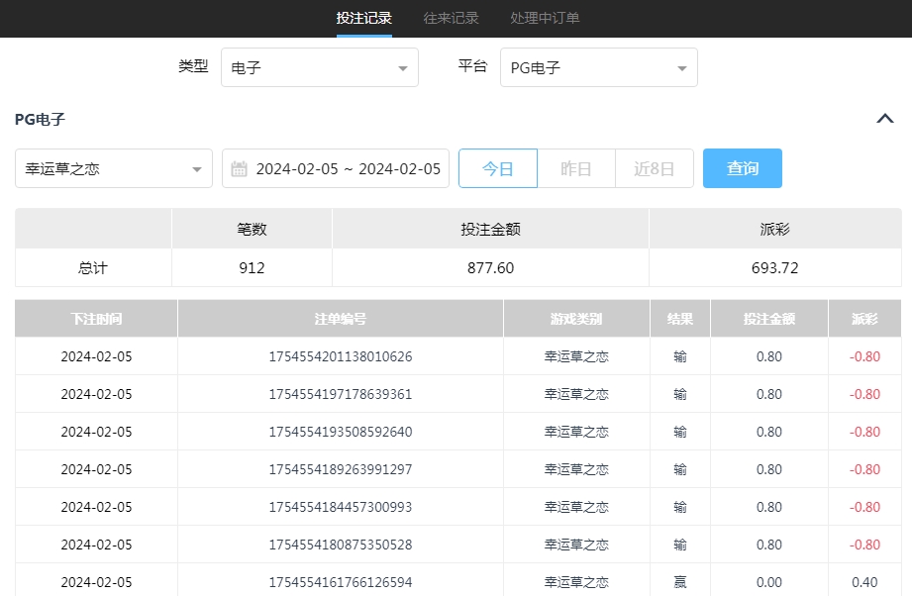912x596 pixels.
Task: Open the 类型 dropdown showing 电子
Action: pyautogui.click(x=319, y=68)
